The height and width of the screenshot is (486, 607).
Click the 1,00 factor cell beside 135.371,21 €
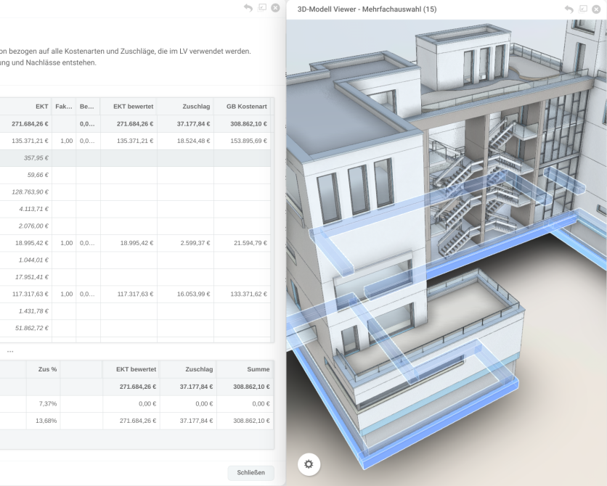tap(66, 141)
